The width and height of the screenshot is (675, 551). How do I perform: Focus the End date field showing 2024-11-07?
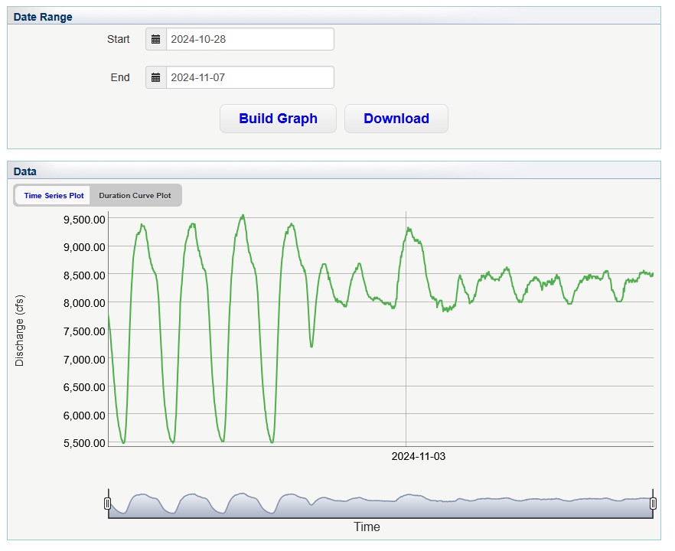pos(249,78)
